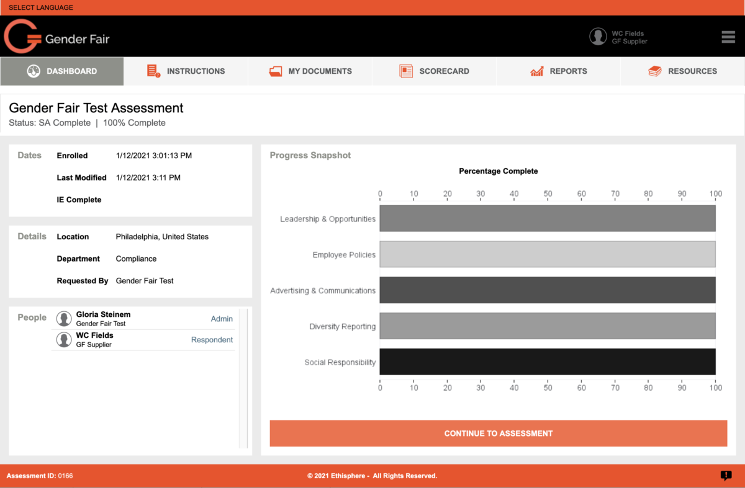Click the Social Responsibility progress bar
The width and height of the screenshot is (745, 488).
pos(547,362)
